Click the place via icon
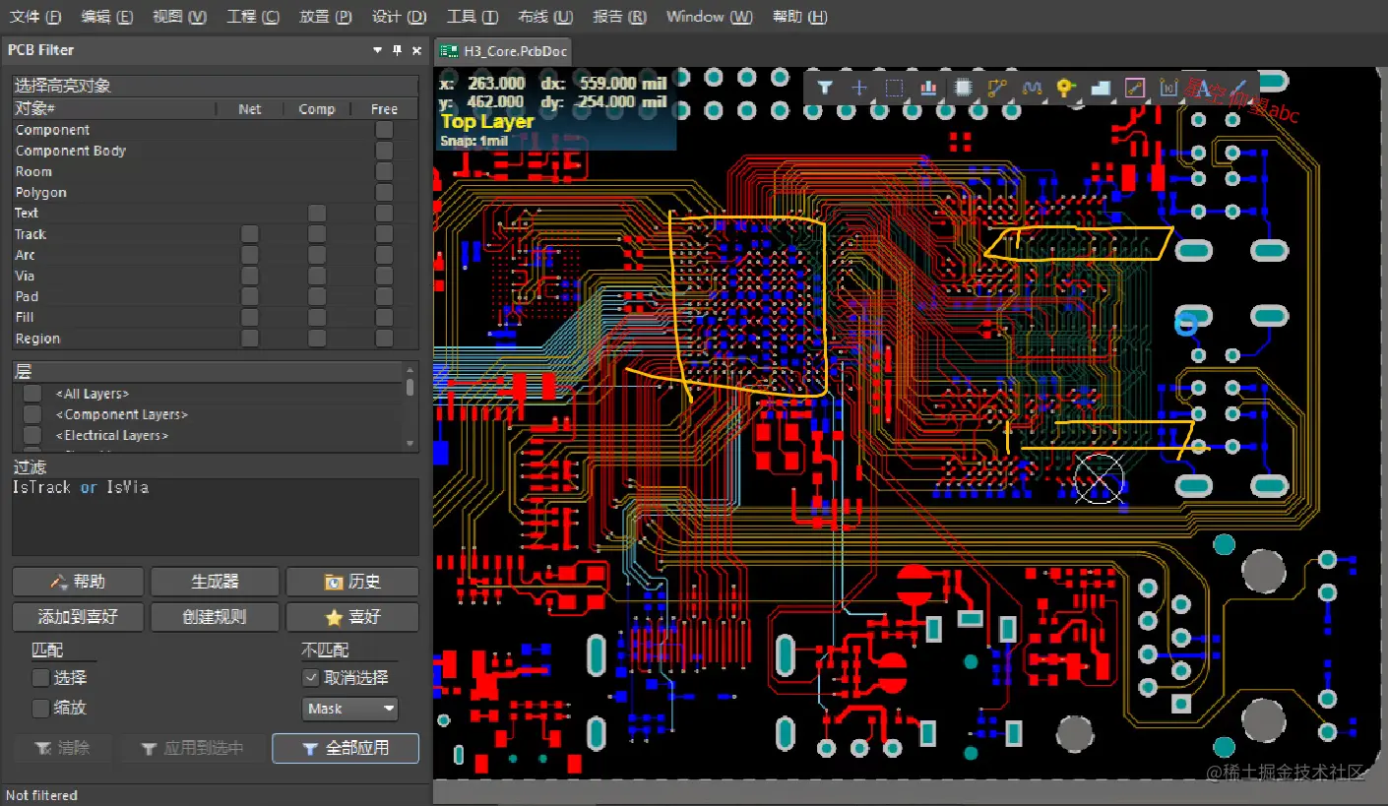Viewport: 1388px width, 806px height. click(x=1065, y=88)
